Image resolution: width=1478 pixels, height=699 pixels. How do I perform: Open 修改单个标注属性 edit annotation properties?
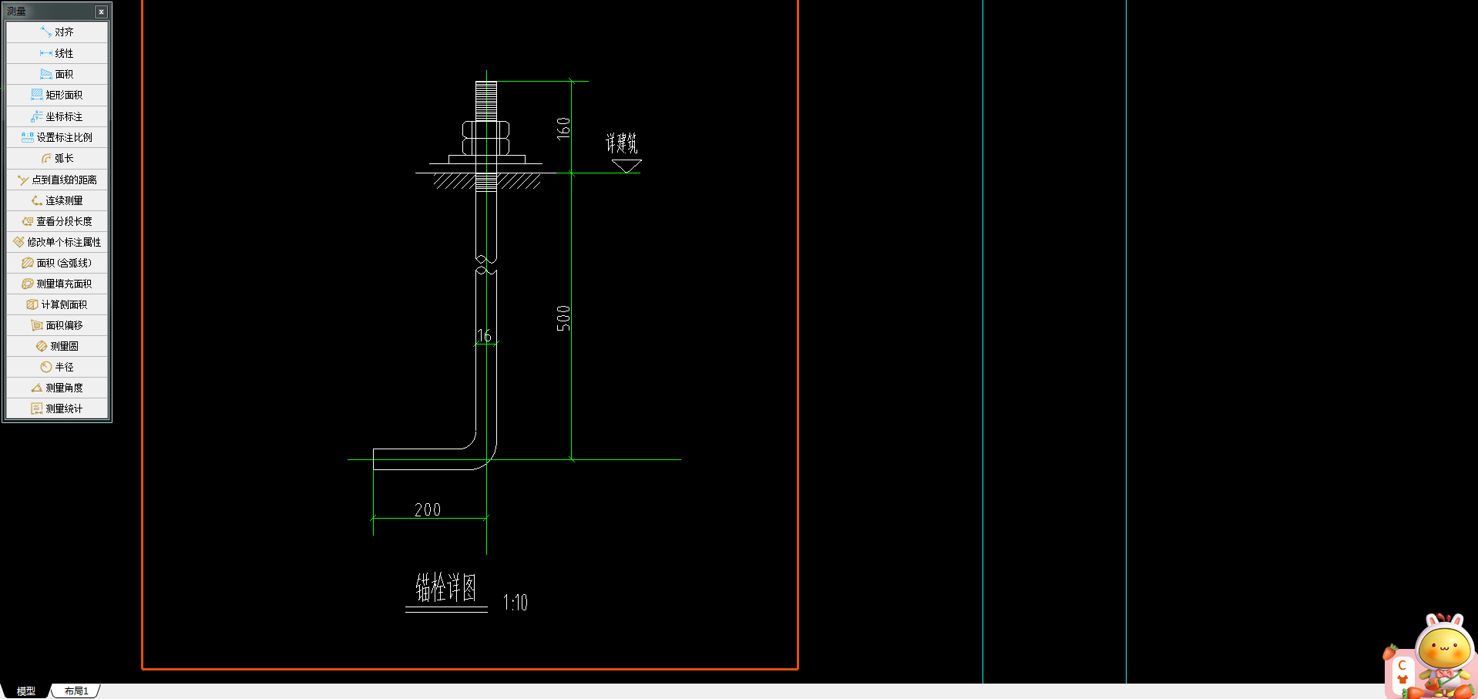coord(57,242)
